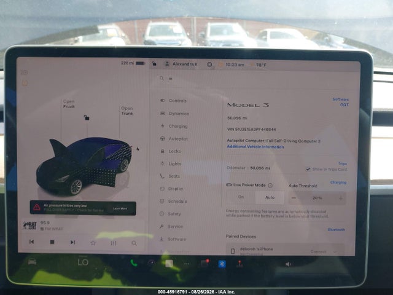Tap the Open Frunk control
This screenshot has width=393, height=295.
click(x=69, y=104)
